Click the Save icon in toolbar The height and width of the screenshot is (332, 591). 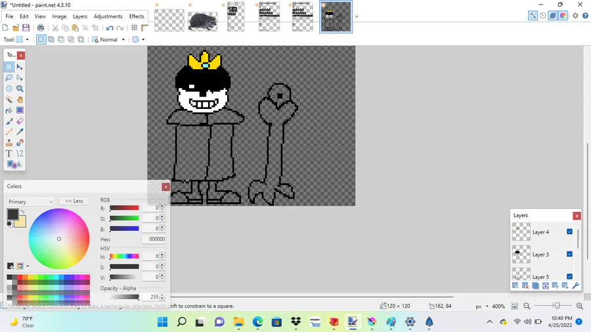26,28
